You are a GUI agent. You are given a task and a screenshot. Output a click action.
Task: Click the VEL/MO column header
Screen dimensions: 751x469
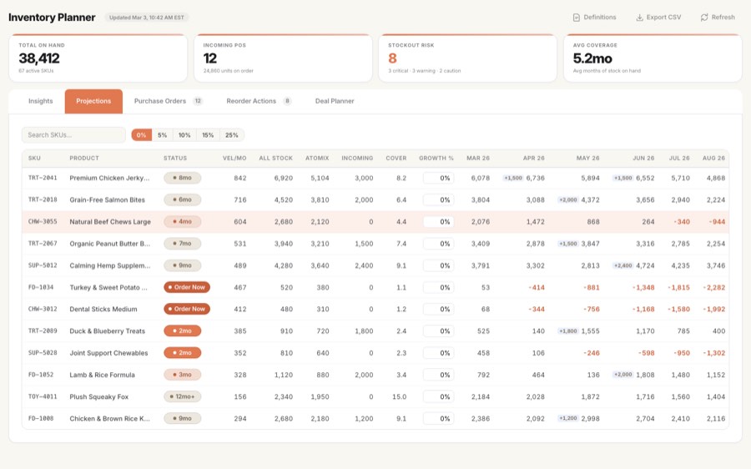click(x=234, y=158)
